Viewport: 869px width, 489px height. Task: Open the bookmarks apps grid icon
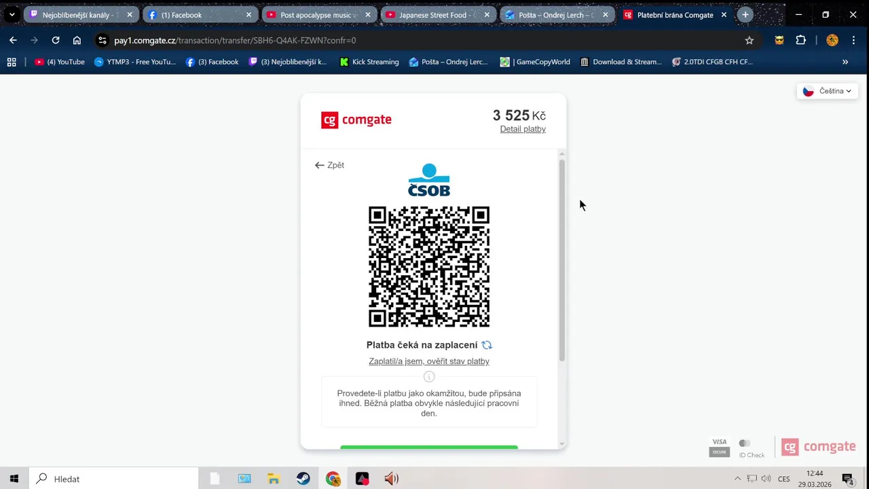pos(12,62)
